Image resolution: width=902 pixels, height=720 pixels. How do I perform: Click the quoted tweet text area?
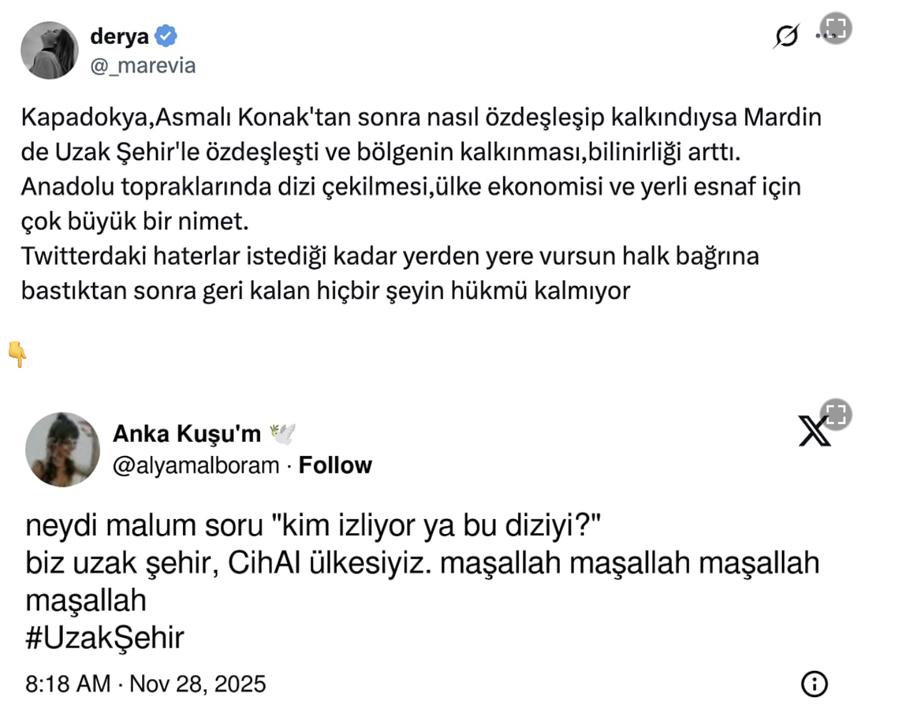pos(420,204)
